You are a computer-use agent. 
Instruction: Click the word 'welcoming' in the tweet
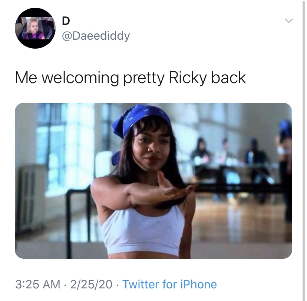(80, 78)
